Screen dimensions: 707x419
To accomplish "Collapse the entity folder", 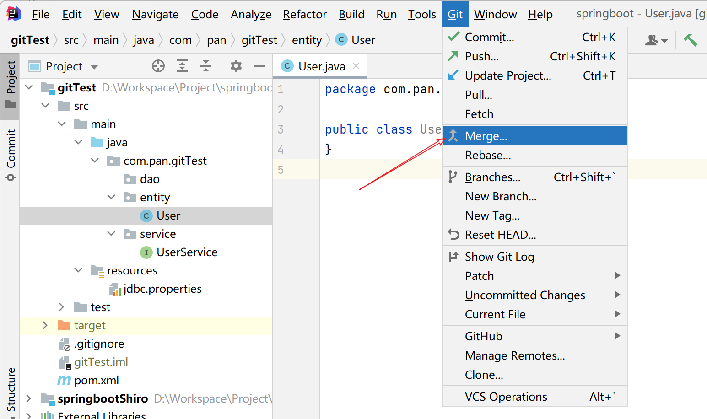I will click(111, 197).
